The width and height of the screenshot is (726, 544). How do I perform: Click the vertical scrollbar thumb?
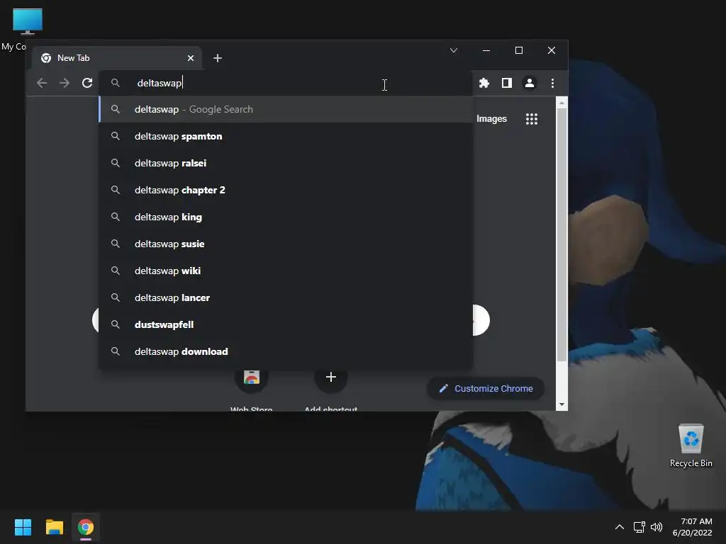562,235
